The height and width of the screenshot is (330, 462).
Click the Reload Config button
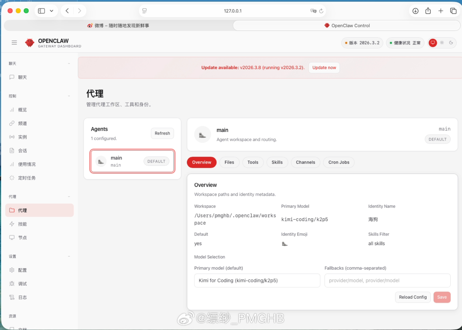[412, 297]
